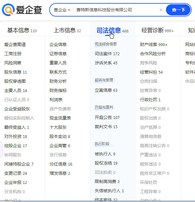Viewport: 195px width, 202px height.
Task: Open 财产线索 999+
Action: 154,44
